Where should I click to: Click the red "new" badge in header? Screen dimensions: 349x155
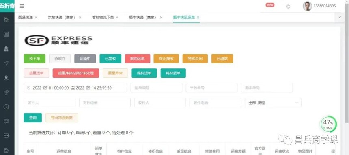[270, 5]
